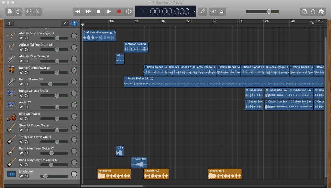The width and height of the screenshot is (331, 188).
Task: Start playback with the Play button
Action: [109, 11]
